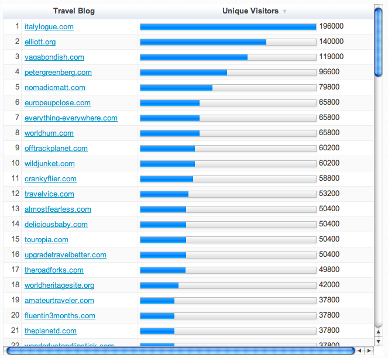This screenshot has width=388, height=358.
Task: Select the 53200 value for travelvice.com
Action: tap(329, 194)
